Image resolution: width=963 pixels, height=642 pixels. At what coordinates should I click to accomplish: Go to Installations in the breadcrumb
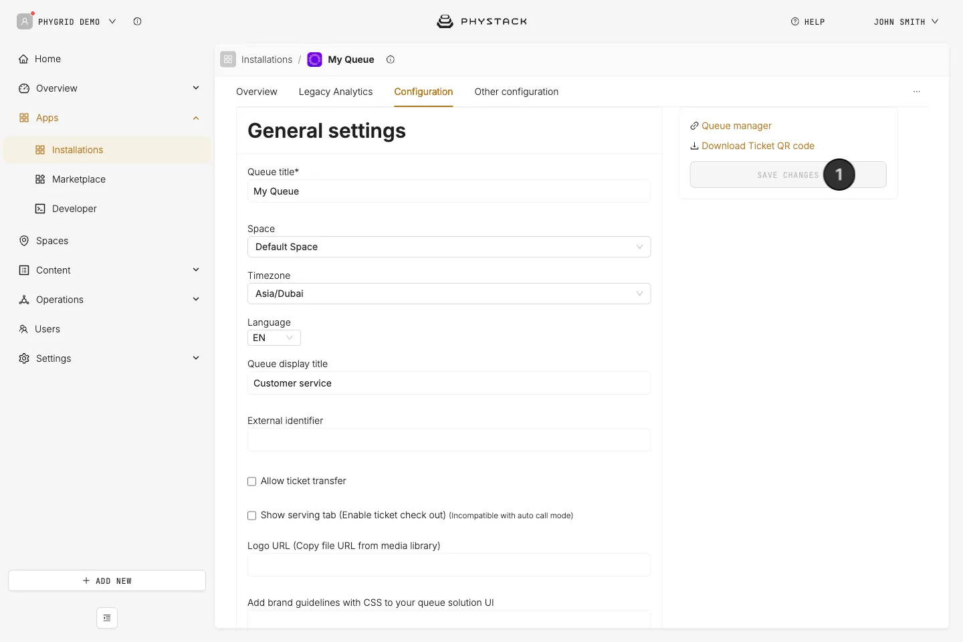pos(267,60)
